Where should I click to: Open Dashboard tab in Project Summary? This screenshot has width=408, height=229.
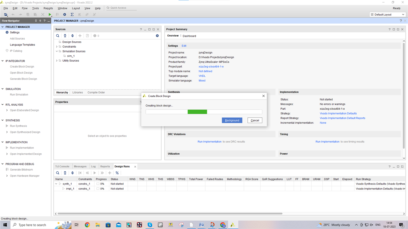[x=189, y=36]
